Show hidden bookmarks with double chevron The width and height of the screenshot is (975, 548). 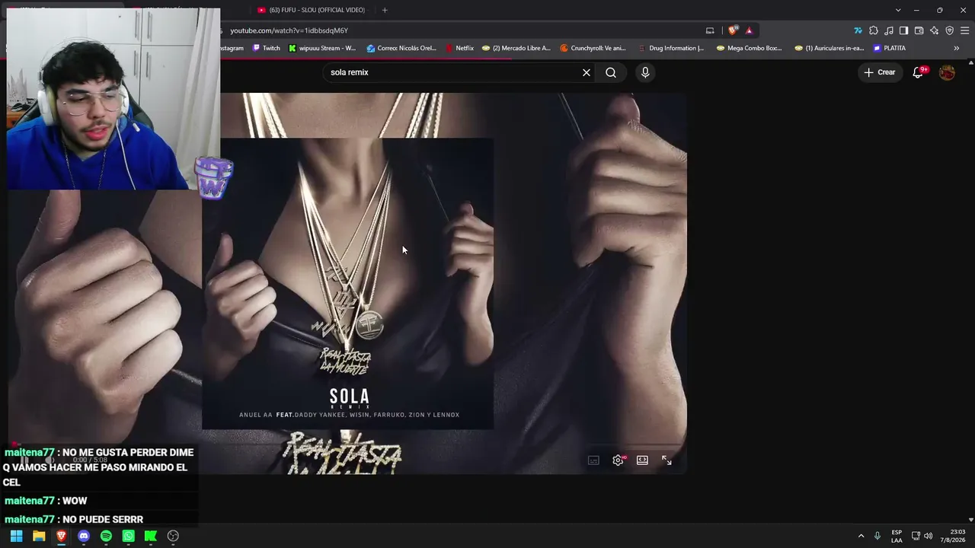tap(957, 48)
